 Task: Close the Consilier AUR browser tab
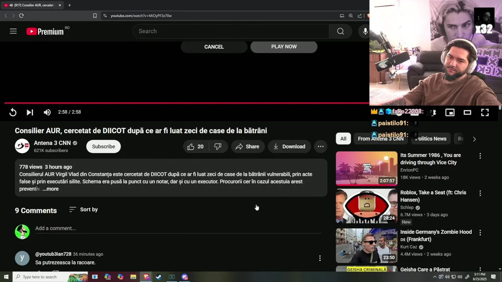[60, 5]
